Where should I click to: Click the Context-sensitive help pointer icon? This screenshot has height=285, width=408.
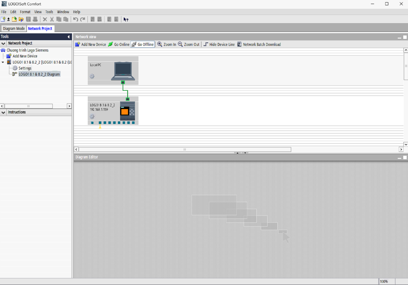[x=126, y=19]
